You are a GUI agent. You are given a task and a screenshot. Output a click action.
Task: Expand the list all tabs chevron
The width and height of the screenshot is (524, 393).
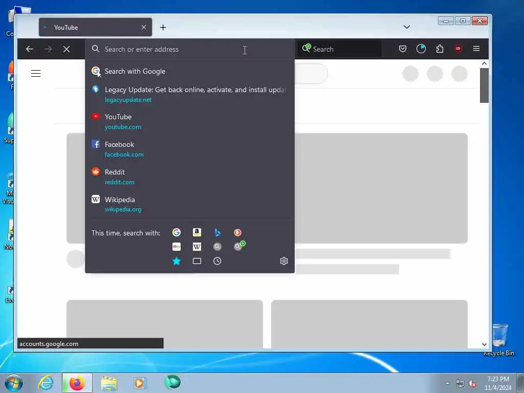coord(407,27)
